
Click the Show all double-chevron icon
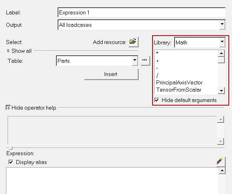tap(8, 51)
